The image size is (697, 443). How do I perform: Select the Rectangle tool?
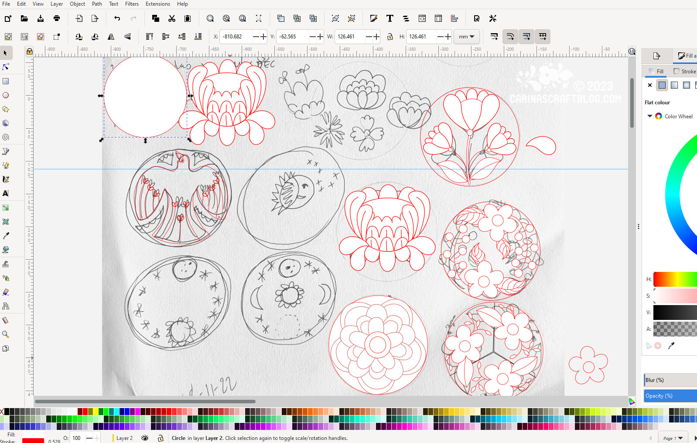6,81
